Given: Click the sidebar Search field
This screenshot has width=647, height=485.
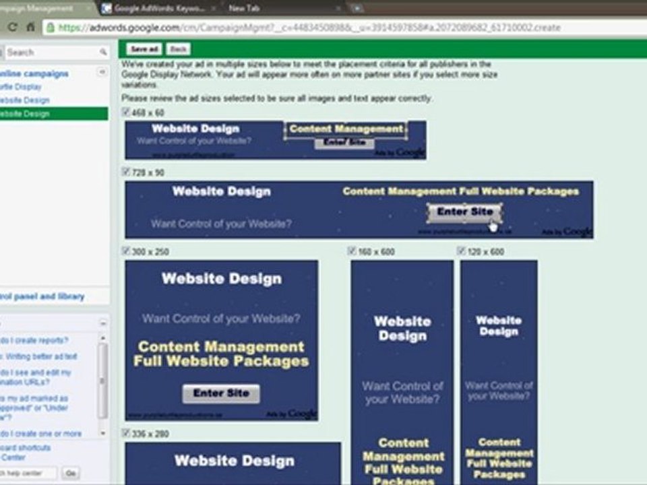Looking at the screenshot, I should 52,53.
